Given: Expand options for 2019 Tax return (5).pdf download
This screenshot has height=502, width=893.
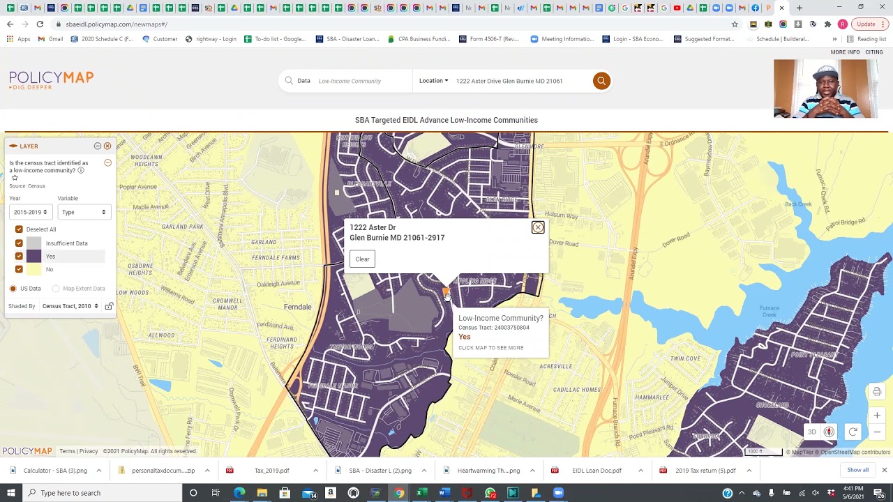Looking at the screenshot, I should pos(749,471).
